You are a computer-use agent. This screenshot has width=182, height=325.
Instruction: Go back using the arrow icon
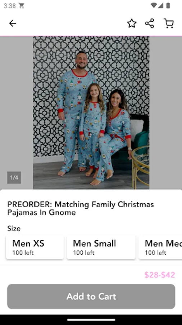coord(13,23)
